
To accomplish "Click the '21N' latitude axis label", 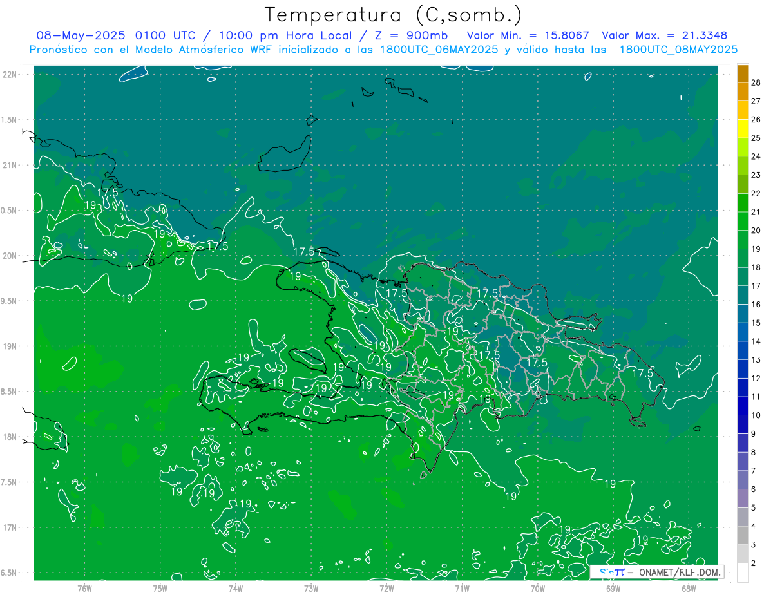I will tap(10, 166).
